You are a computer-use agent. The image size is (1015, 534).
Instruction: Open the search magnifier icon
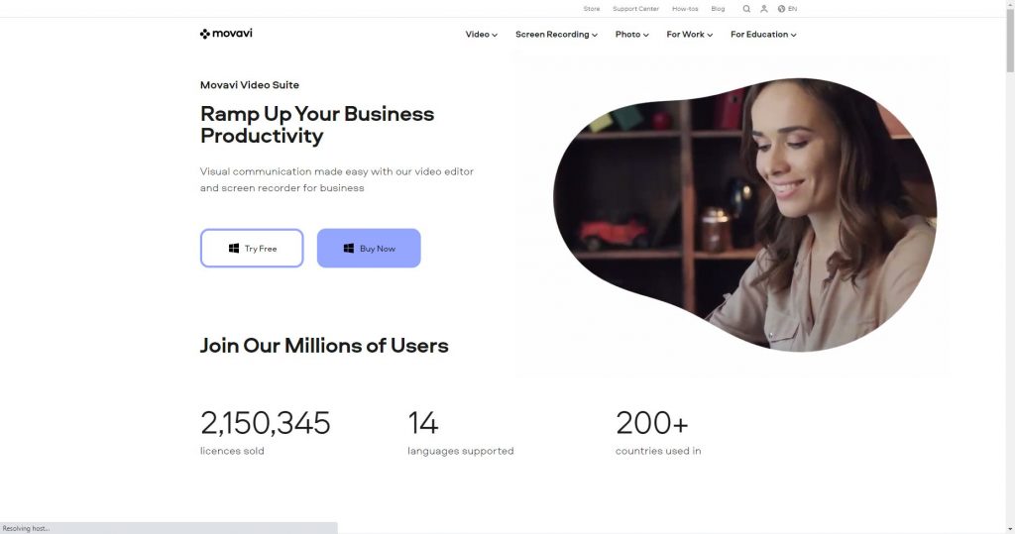[746, 9]
